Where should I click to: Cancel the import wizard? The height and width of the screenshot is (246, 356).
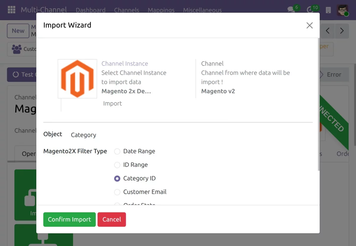click(112, 220)
